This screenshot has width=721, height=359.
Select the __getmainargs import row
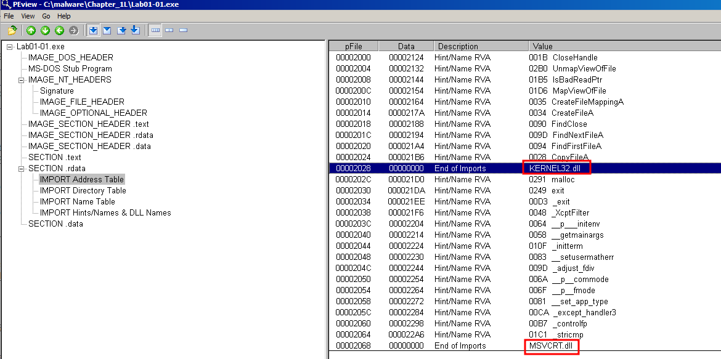(525, 235)
